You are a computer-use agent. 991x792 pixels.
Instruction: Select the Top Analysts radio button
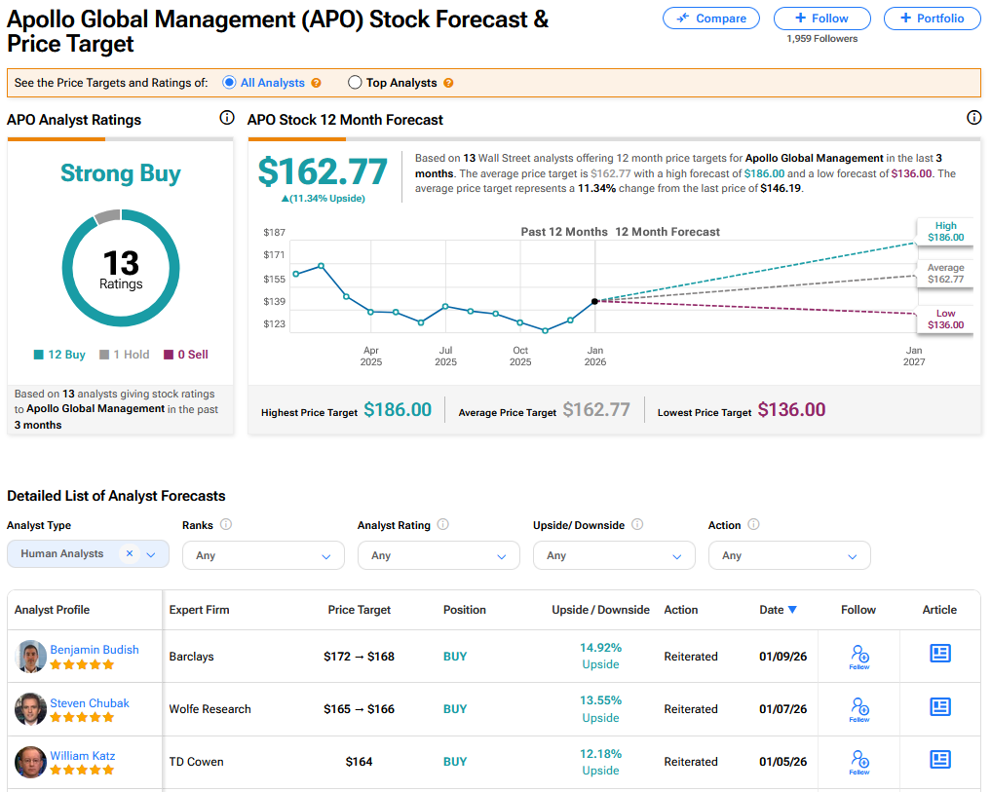pos(355,83)
